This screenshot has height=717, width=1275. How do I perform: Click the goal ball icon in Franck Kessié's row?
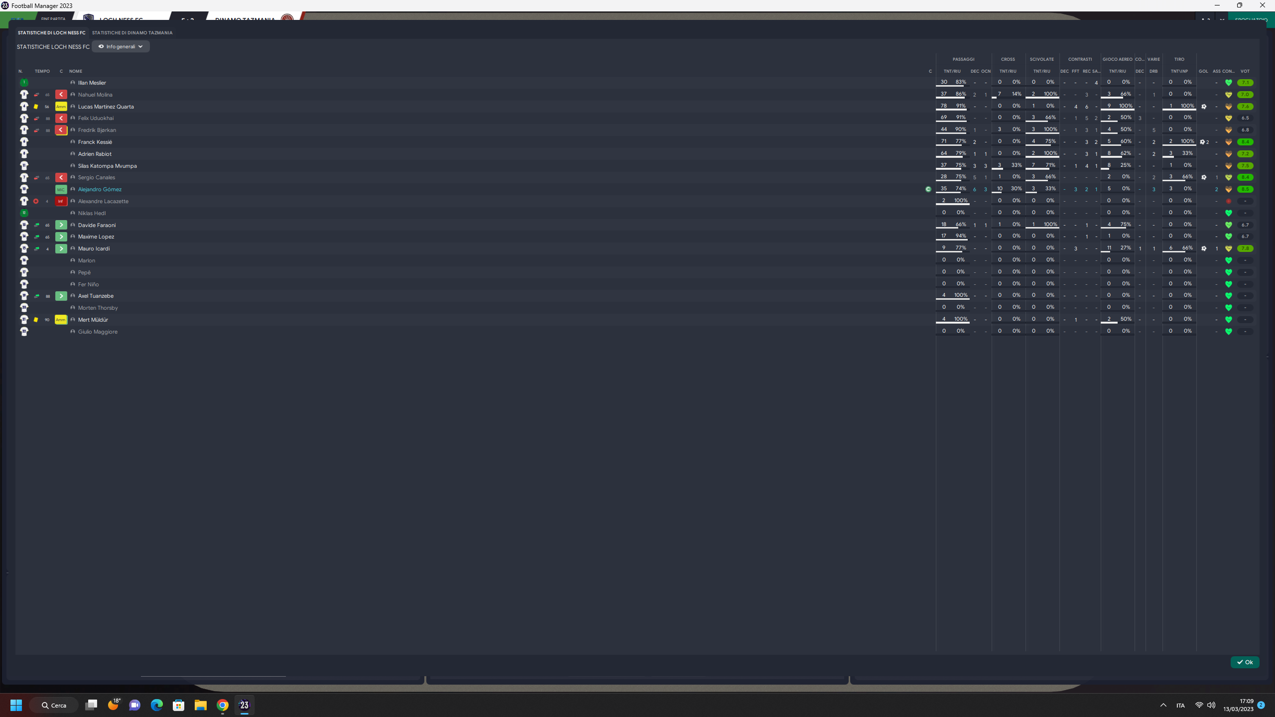(x=1202, y=142)
